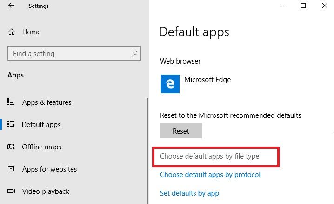
Task: Go back using the back arrow
Action: pos(11,6)
